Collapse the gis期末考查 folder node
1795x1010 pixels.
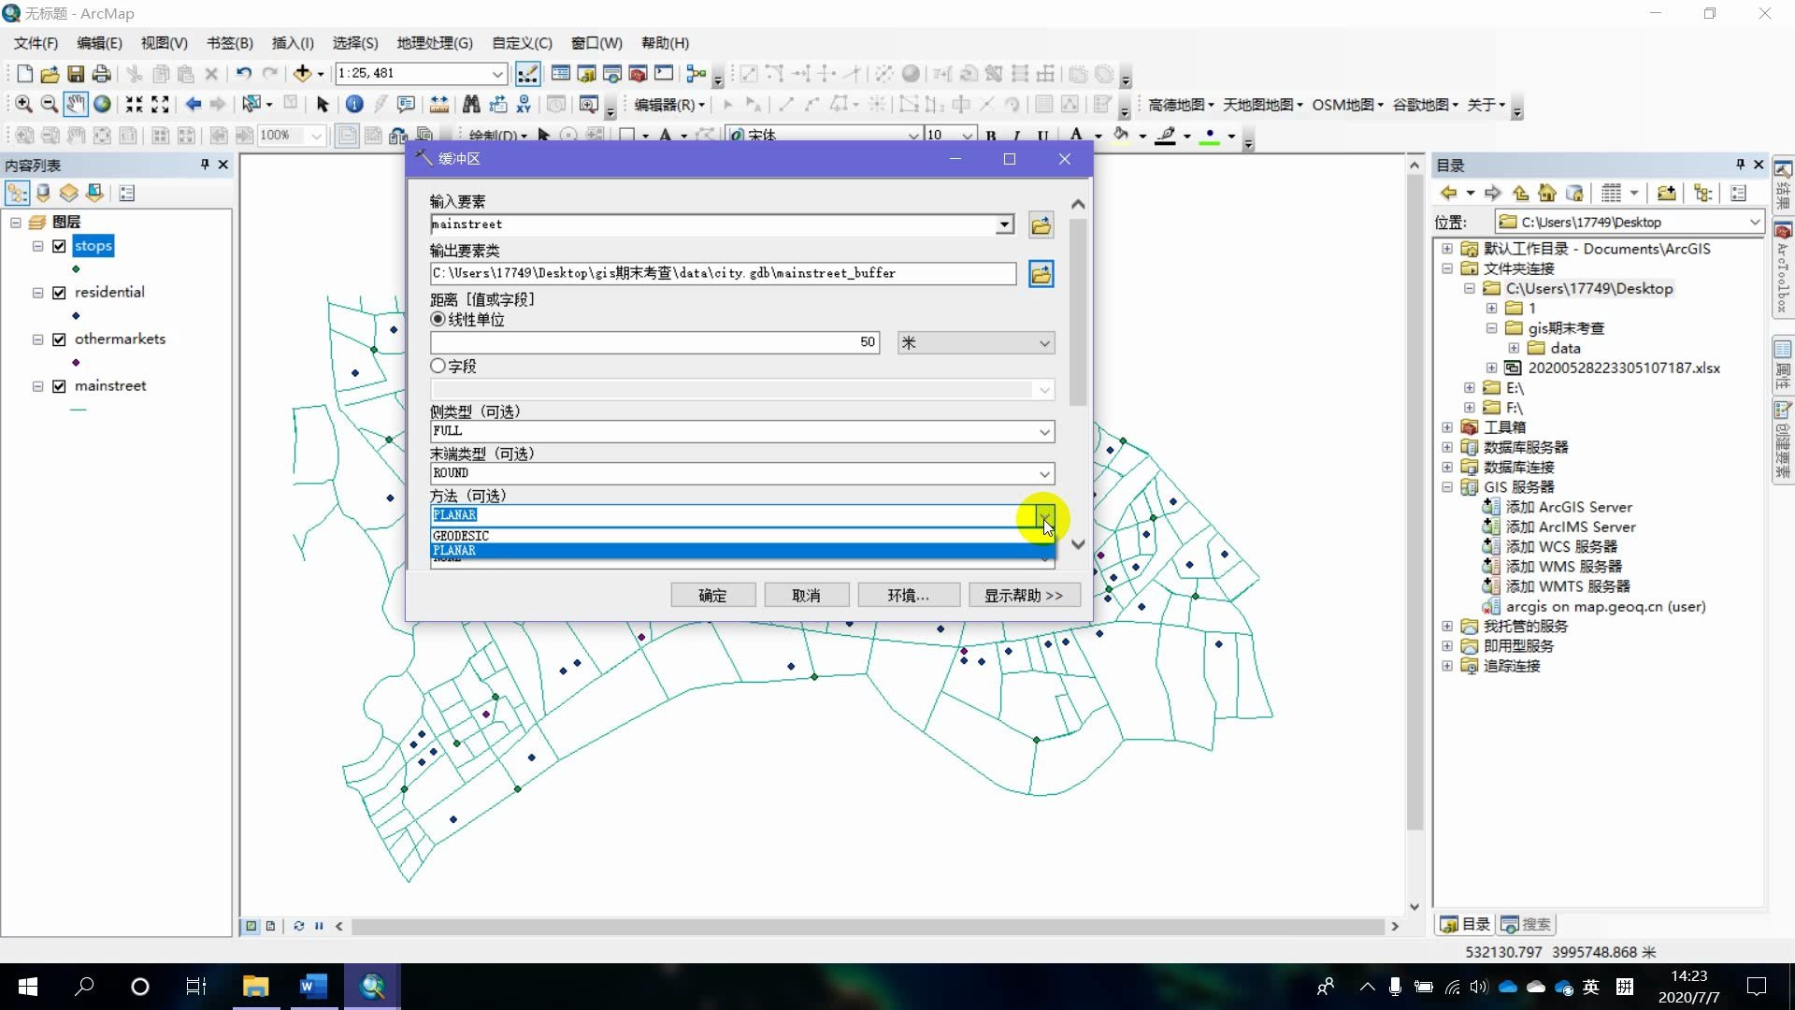(1491, 328)
